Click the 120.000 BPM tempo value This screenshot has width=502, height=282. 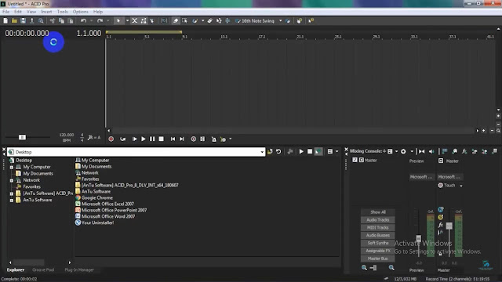(x=66, y=135)
